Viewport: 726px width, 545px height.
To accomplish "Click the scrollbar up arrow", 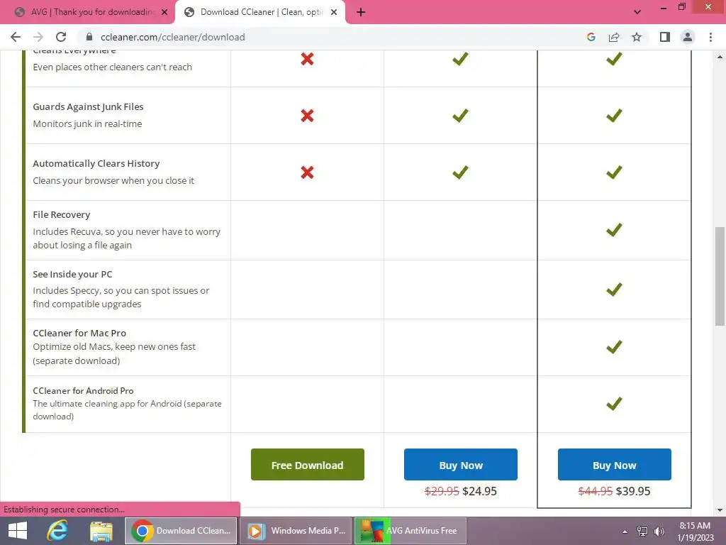I will point(720,57).
